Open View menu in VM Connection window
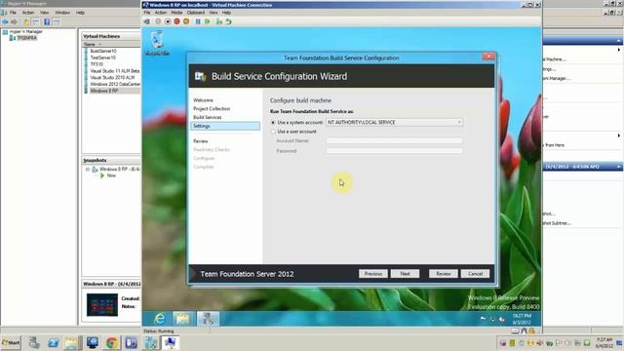Image resolution: width=624 pixels, height=351 pixels. pyautogui.click(x=214, y=13)
